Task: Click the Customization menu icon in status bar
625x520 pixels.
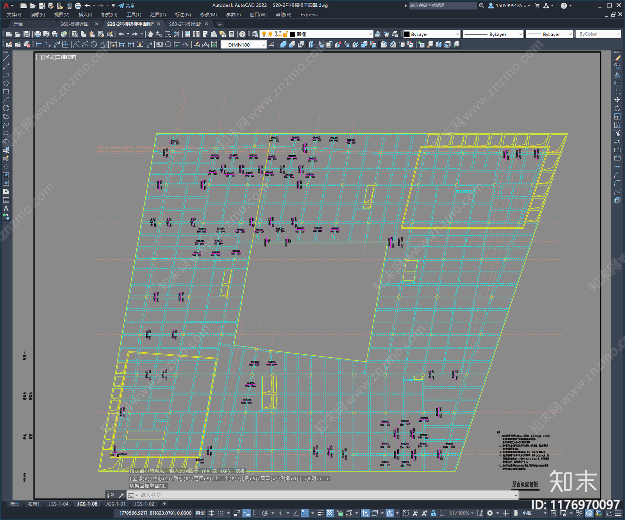Action: pos(618,513)
